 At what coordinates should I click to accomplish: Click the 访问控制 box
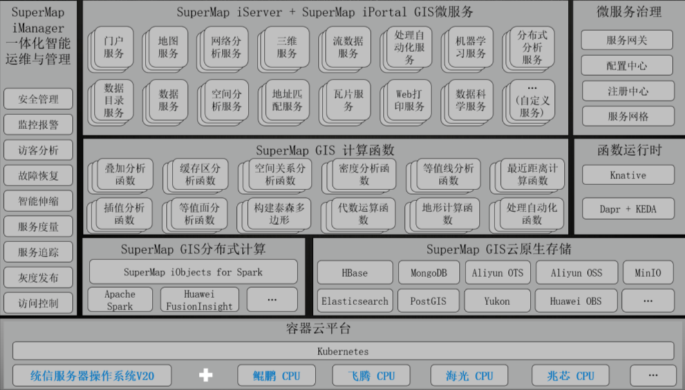pos(38,303)
